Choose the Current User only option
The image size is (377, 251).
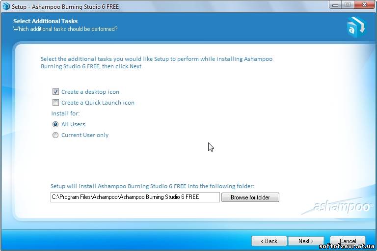click(x=55, y=135)
